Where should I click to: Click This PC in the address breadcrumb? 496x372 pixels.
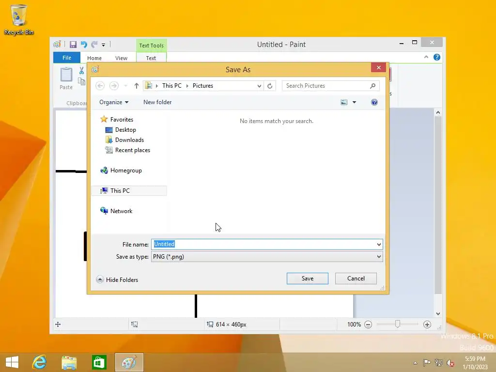click(172, 86)
